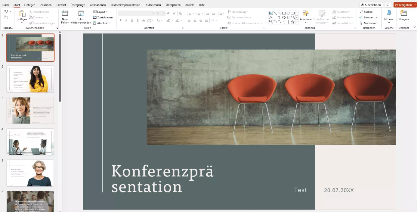The height and width of the screenshot is (212, 417).
Task: Open the Ersetzen dropdown arrow
Action: pos(377,17)
